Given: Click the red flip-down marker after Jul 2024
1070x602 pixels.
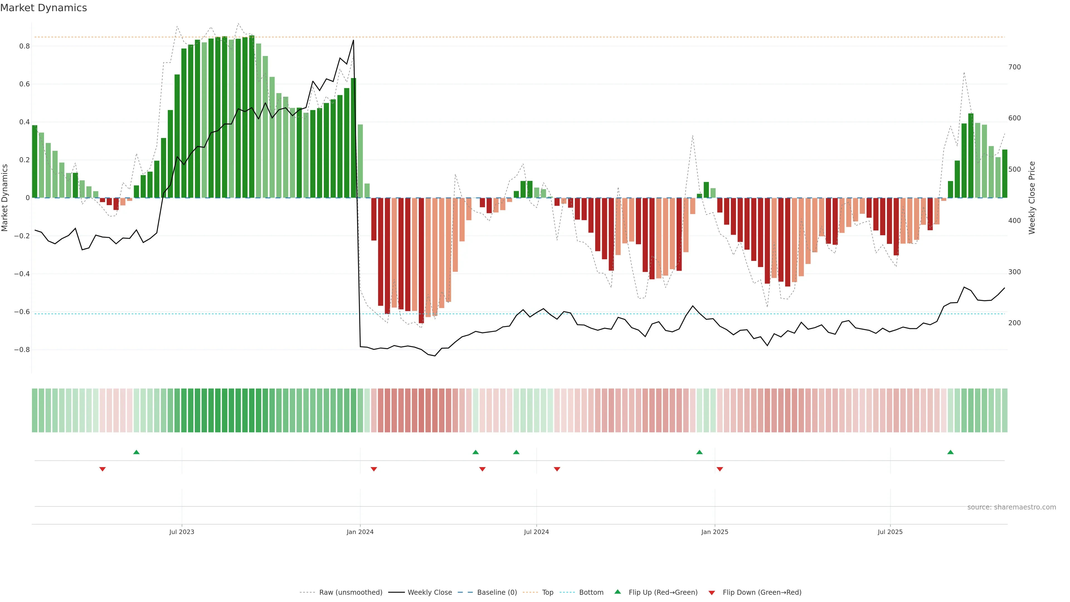Looking at the screenshot, I should [x=557, y=469].
